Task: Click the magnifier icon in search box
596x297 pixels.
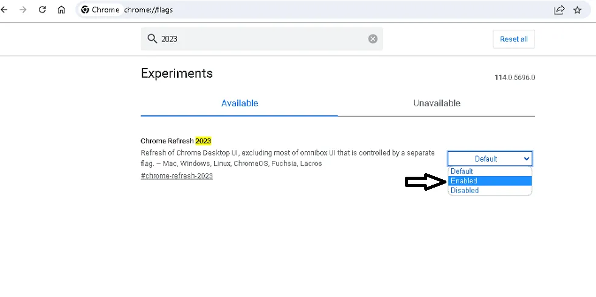Action: (x=152, y=39)
